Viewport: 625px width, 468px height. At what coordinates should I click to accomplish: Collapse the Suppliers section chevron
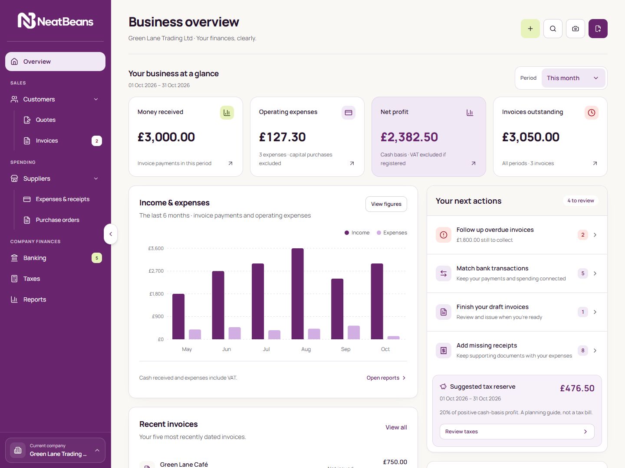96,179
